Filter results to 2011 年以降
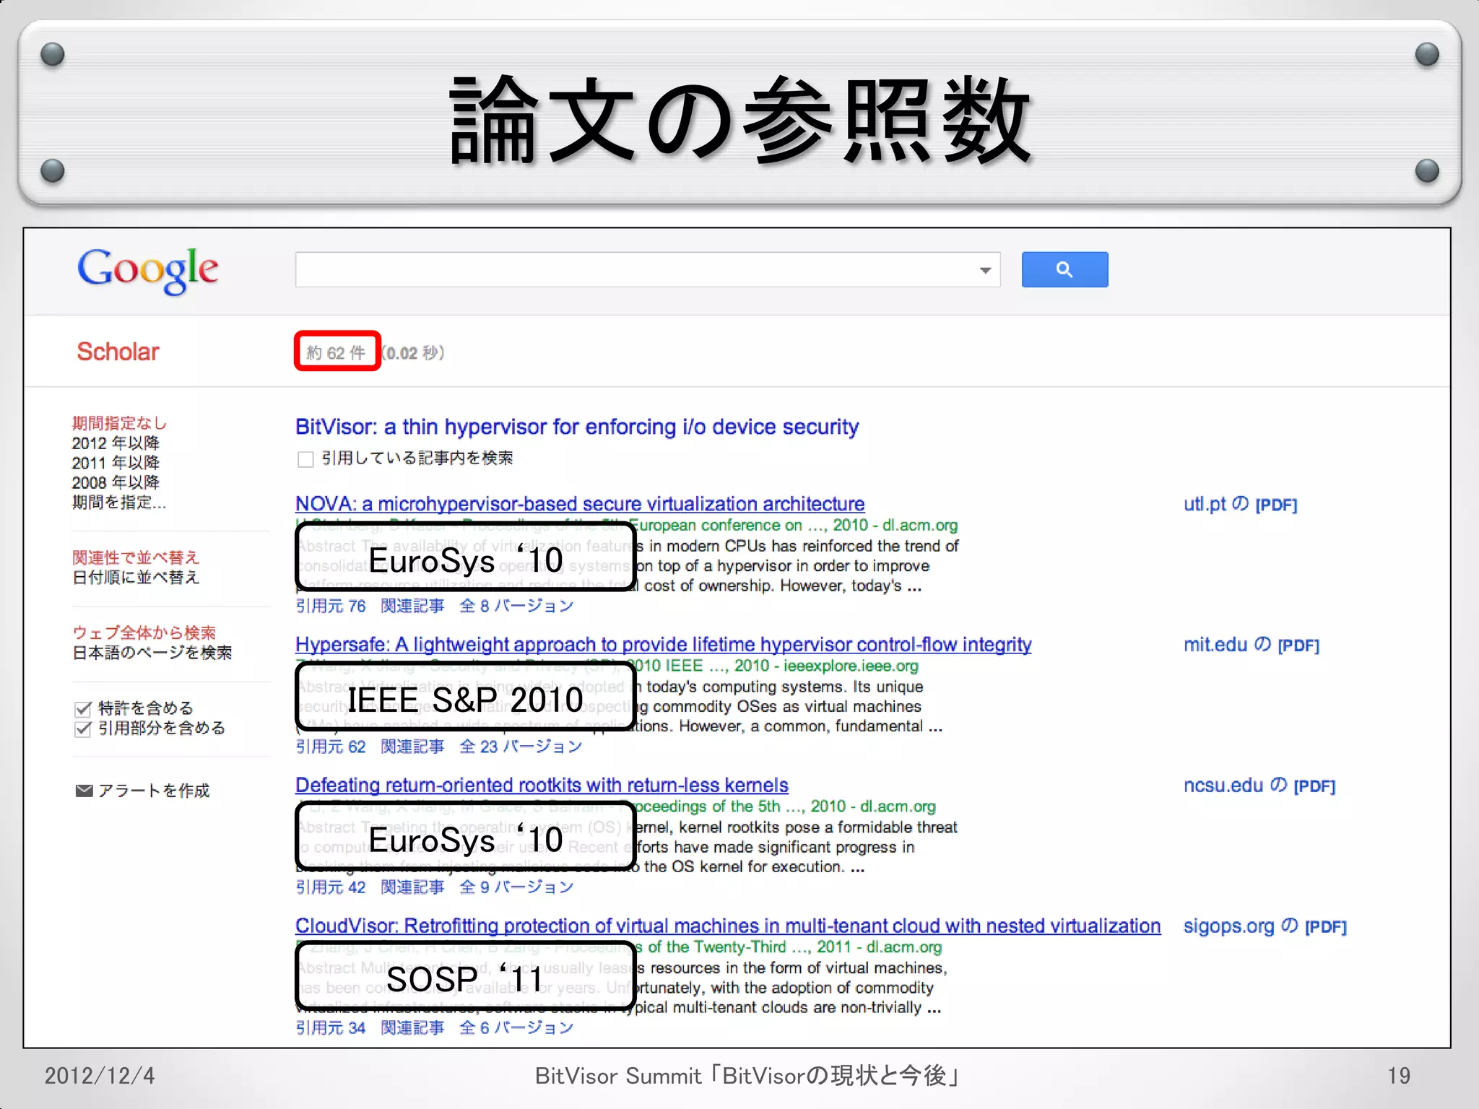The image size is (1479, 1109). point(116,462)
